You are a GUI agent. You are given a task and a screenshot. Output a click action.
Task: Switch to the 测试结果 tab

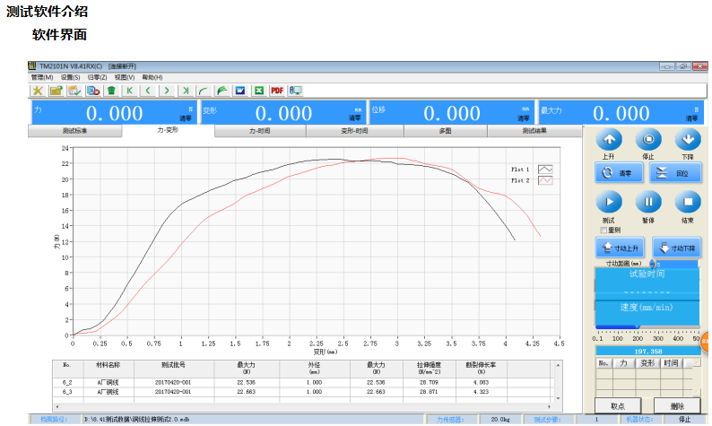click(x=534, y=131)
